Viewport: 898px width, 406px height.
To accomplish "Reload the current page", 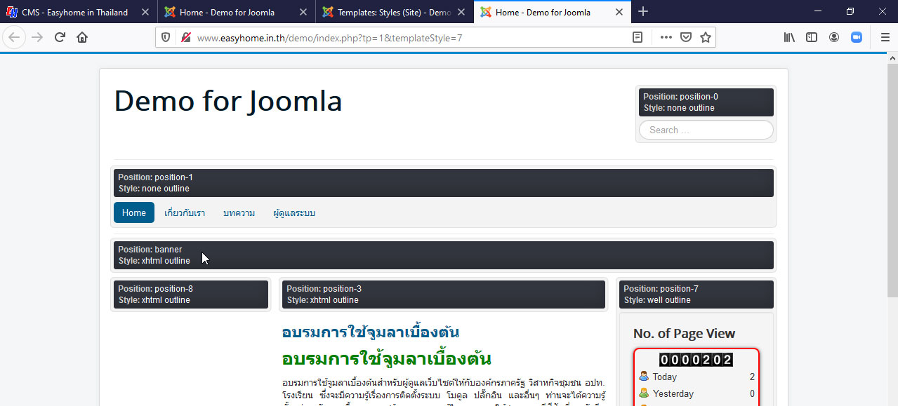I will [x=60, y=37].
